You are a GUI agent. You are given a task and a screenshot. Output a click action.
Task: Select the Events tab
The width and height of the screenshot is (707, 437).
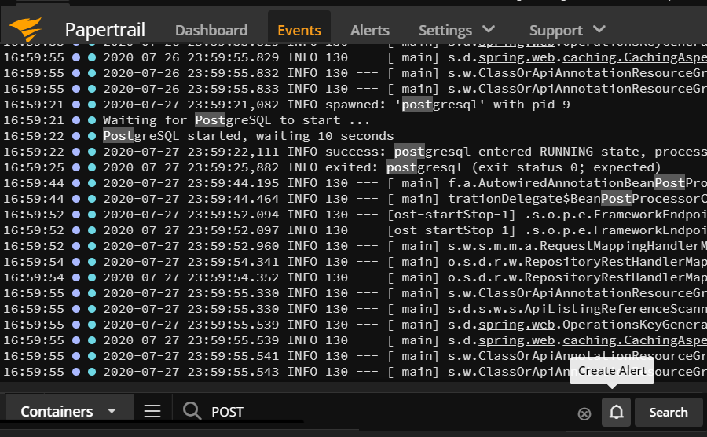pos(299,30)
